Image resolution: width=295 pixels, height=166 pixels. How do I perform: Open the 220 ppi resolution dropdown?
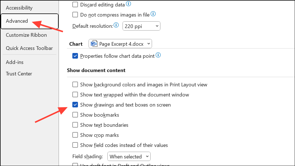tap(141, 26)
